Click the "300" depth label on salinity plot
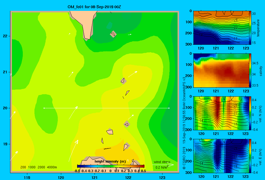 (x=189, y=87)
